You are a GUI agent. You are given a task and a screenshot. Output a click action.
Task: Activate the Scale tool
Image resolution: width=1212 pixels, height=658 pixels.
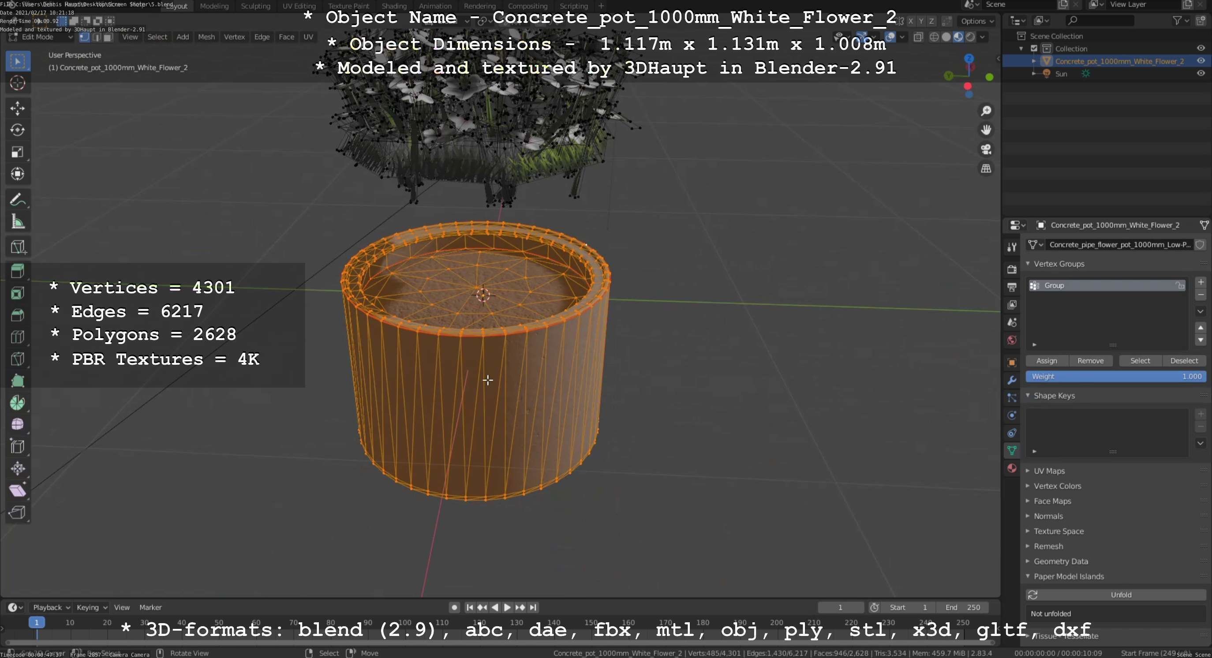18,152
